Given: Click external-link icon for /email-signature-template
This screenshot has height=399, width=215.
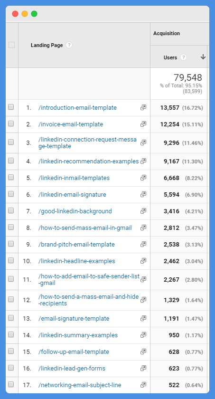Looking at the screenshot, I should (x=143, y=318).
